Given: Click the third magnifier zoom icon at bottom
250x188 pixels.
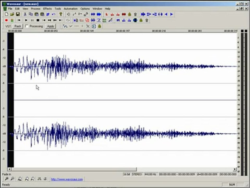Looking at the screenshot, I should [x=20, y=179].
